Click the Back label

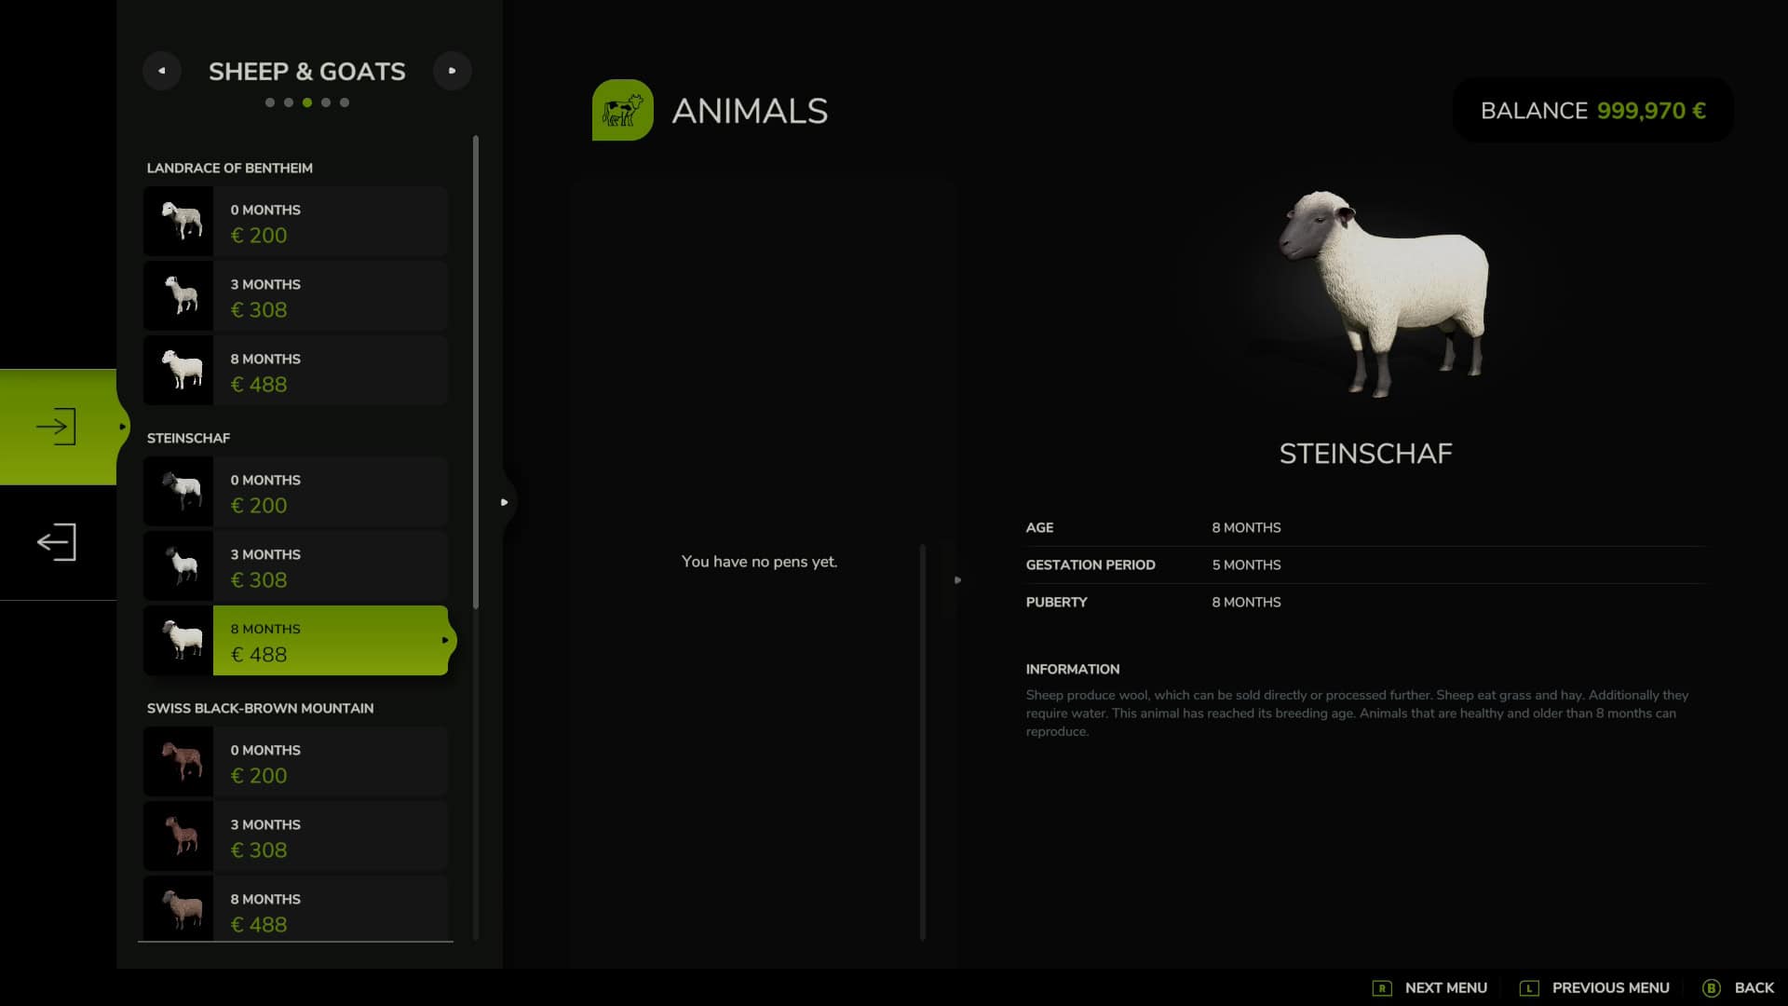1754,988
